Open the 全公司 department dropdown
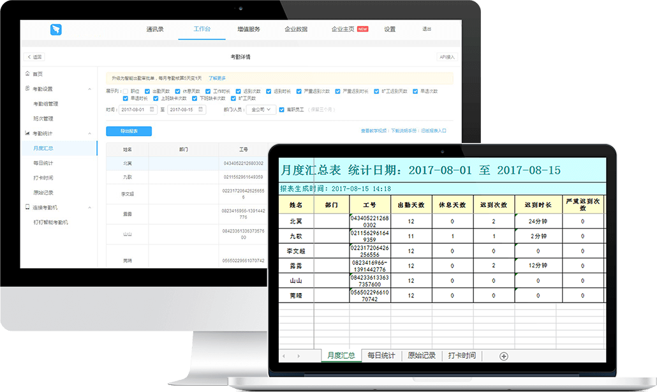 click(262, 110)
